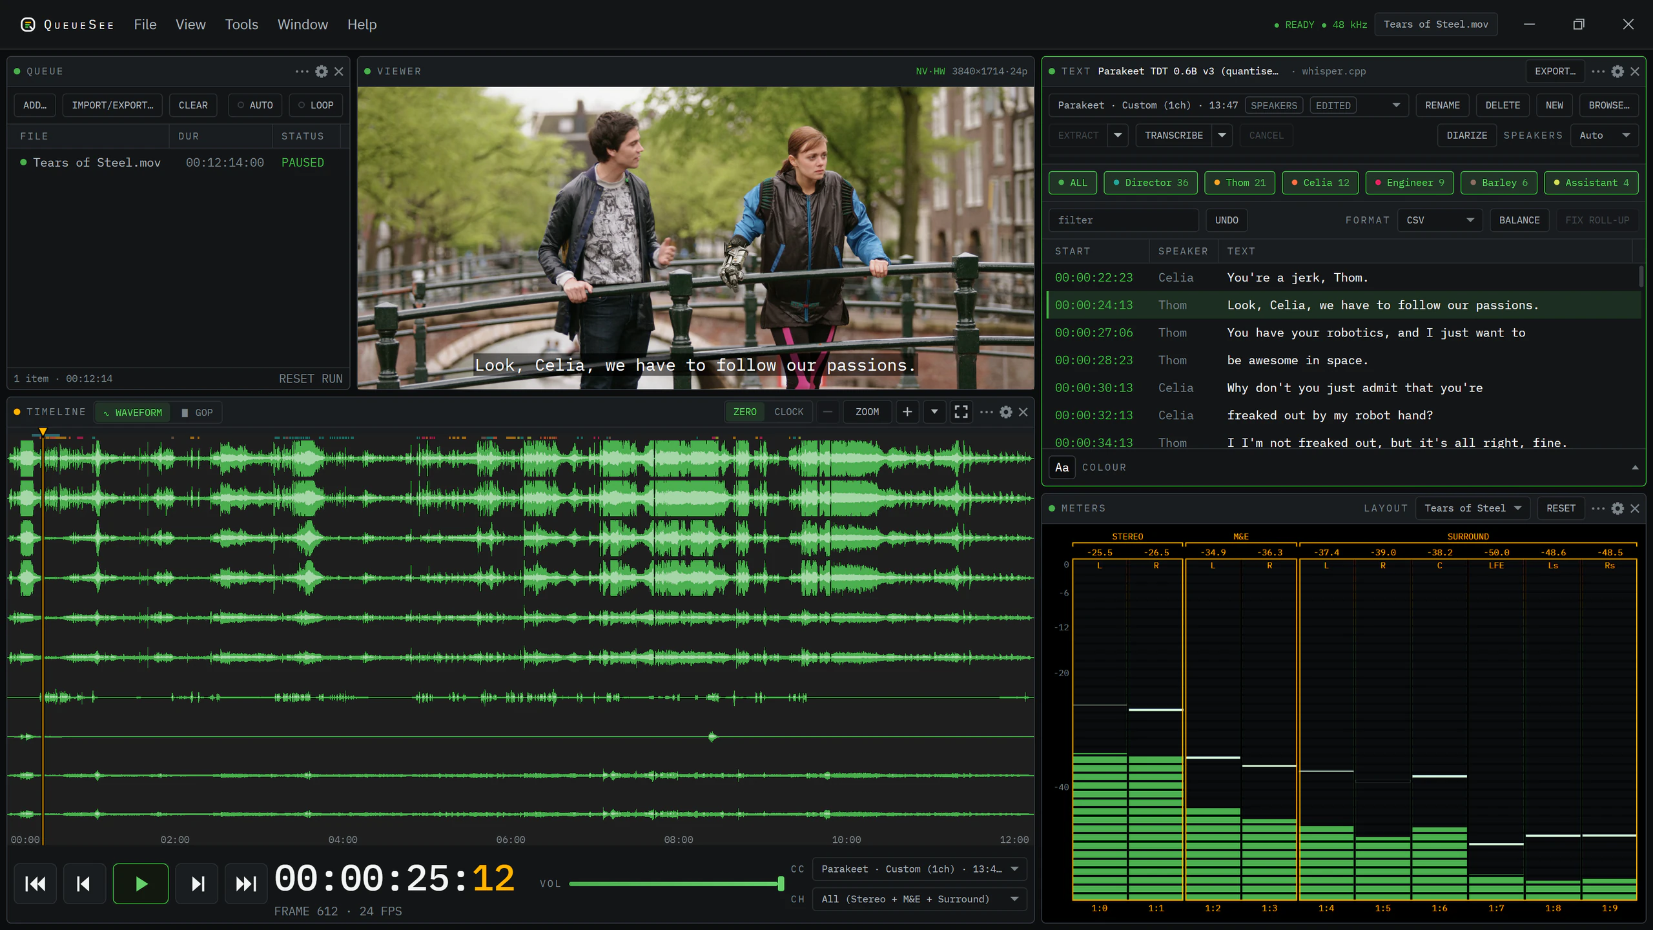This screenshot has width=1653, height=930.
Task: Click the orange timeline playhead marker
Action: point(43,431)
